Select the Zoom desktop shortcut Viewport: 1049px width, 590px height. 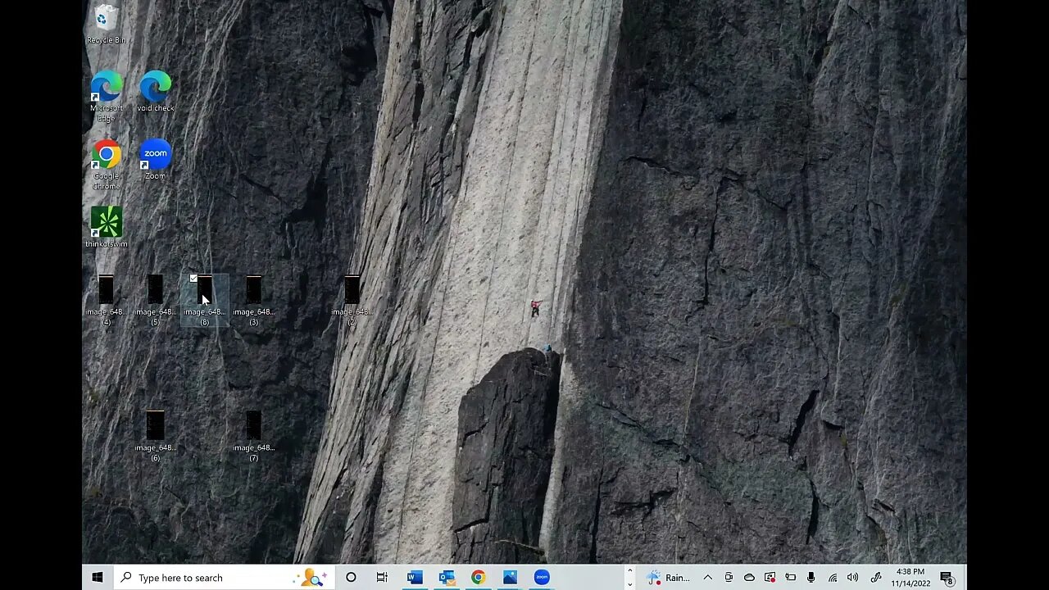pyautogui.click(x=155, y=160)
